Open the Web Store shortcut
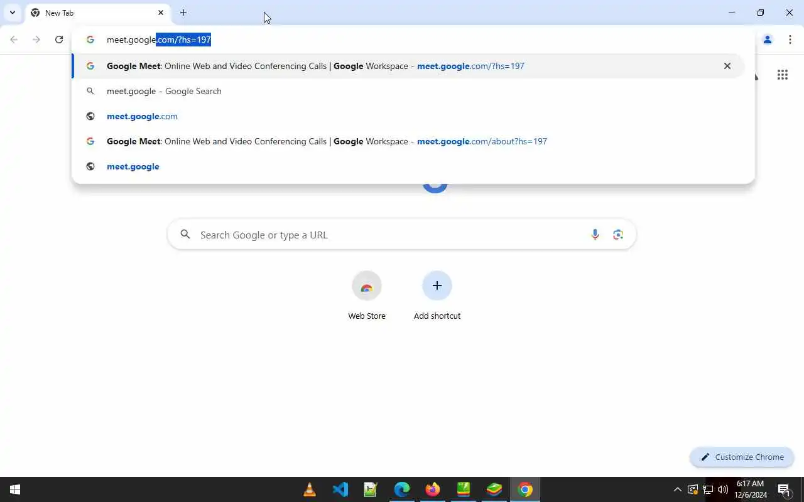This screenshot has width=804, height=502. pos(367,296)
